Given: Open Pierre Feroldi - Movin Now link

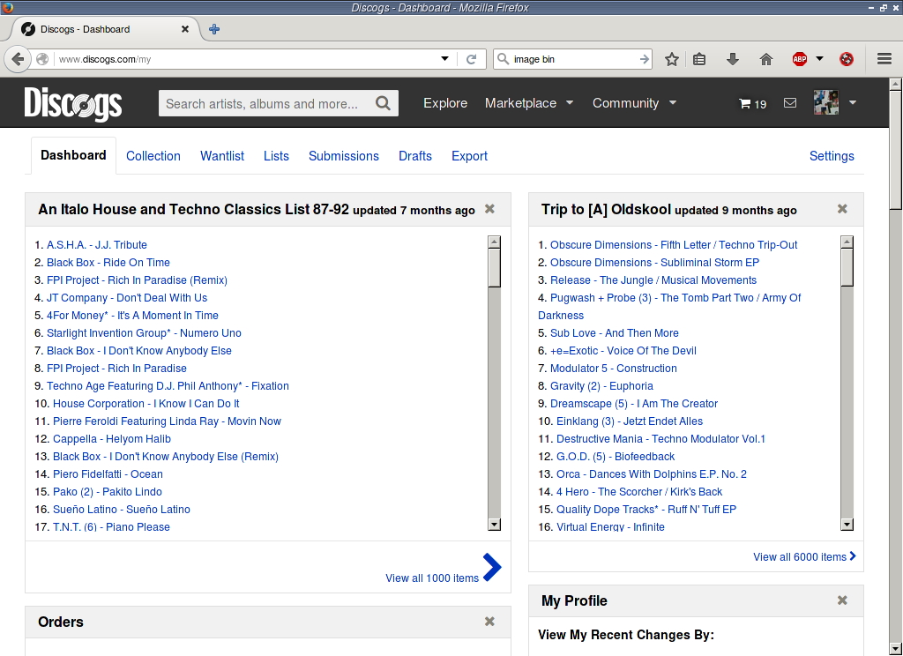Looking at the screenshot, I should (x=167, y=421).
